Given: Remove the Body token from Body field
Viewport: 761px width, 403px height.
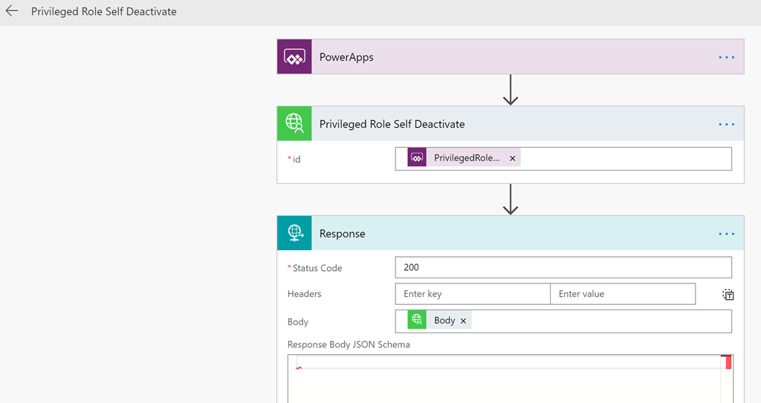Looking at the screenshot, I should 463,321.
